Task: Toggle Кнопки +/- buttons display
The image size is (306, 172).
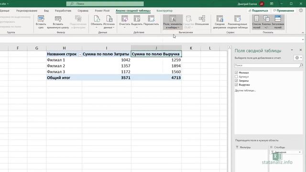Action: click(266, 22)
